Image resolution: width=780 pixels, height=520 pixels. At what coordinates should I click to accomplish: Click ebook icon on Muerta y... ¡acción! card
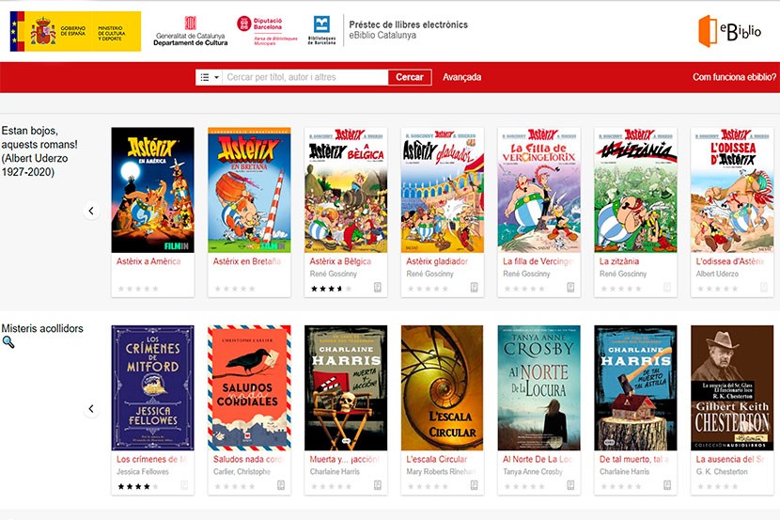[x=378, y=485]
